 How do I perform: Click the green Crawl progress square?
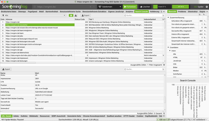coord(155,7)
